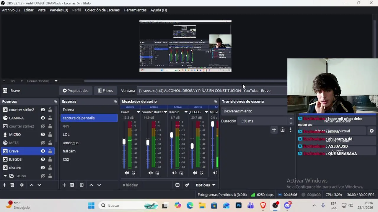Move selected source up in Fuentes

[31, 185]
